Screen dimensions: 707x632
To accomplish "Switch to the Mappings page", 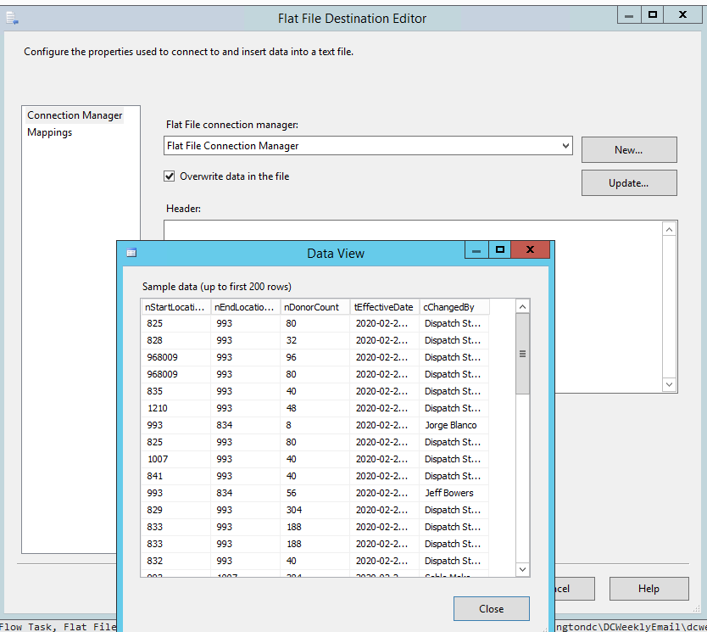I will coord(49,132).
